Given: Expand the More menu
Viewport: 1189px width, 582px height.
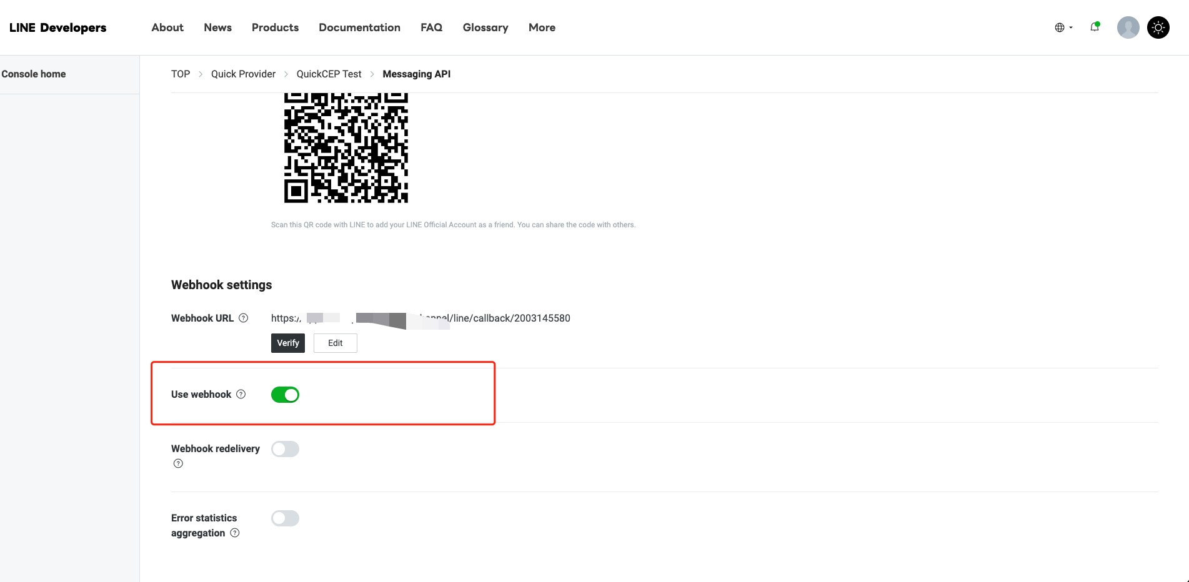Looking at the screenshot, I should [542, 27].
